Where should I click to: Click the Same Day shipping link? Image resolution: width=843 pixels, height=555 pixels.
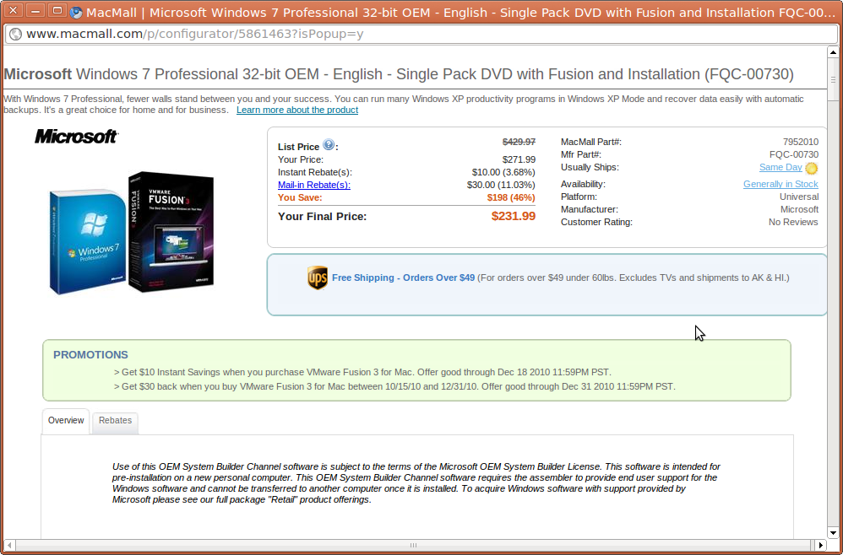[x=780, y=168]
